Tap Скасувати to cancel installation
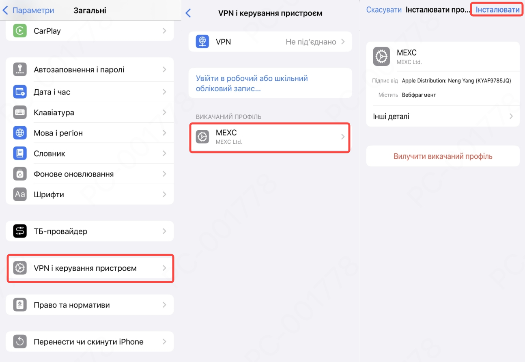The height and width of the screenshot is (362, 525). coord(383,10)
